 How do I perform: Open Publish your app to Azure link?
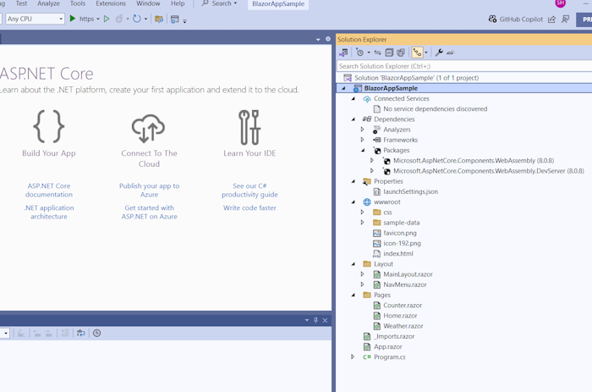click(149, 190)
